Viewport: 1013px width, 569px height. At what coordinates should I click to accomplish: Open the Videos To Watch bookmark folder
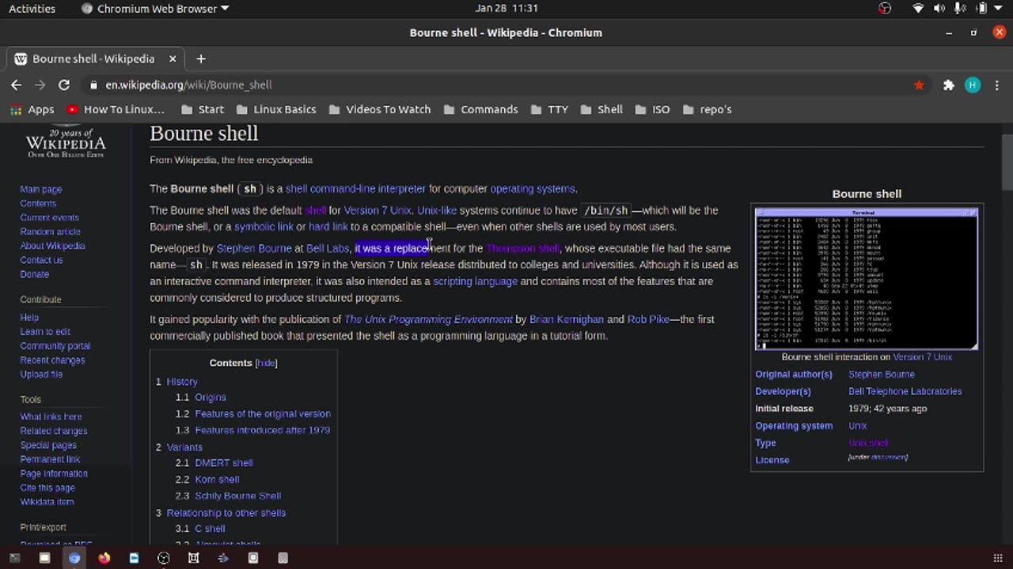coord(379,109)
